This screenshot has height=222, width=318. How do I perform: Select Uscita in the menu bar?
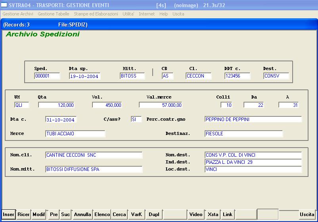click(178, 14)
